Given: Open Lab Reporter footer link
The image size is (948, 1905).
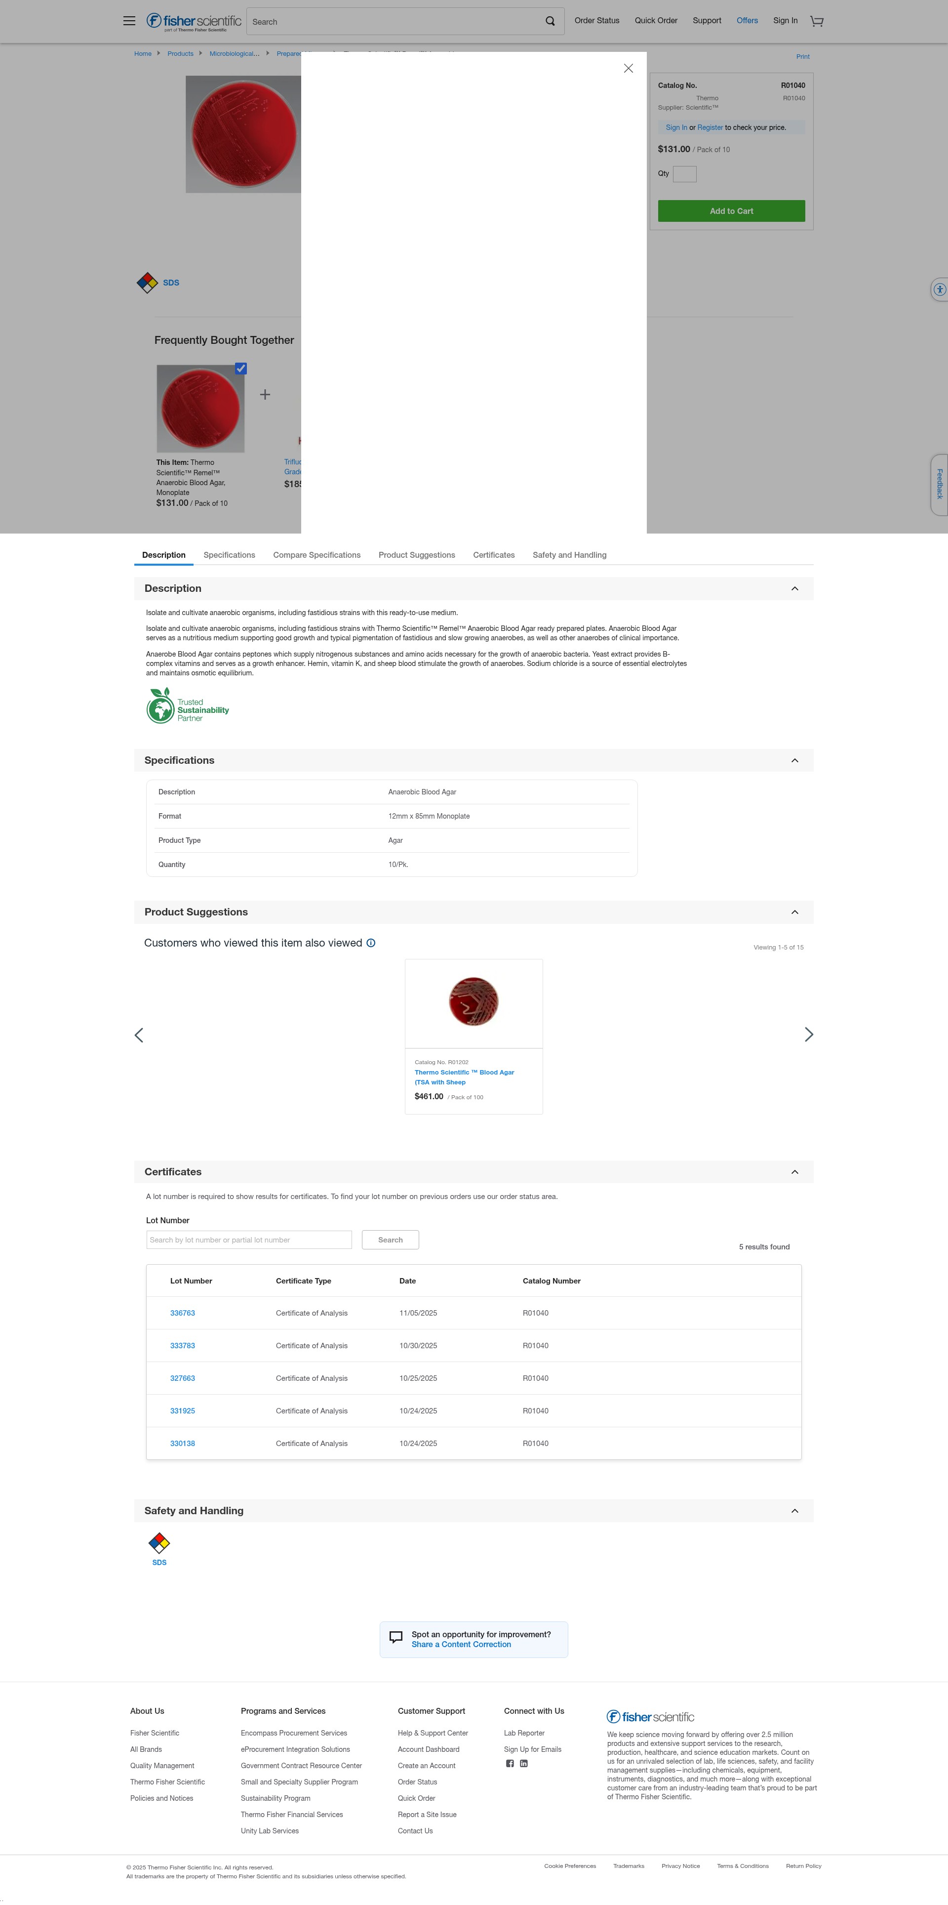Looking at the screenshot, I should click(x=524, y=1734).
